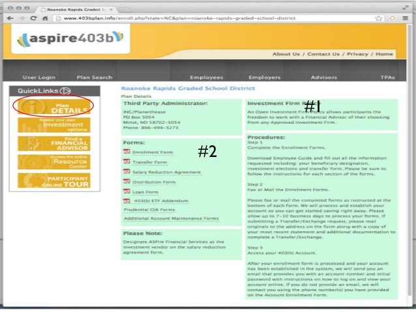Open the Loan Form link
Viewport: 416px width, 312px height.
point(145,192)
